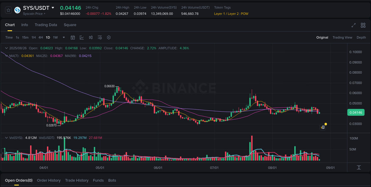Open the widgets layout grid icon

pos(363,26)
